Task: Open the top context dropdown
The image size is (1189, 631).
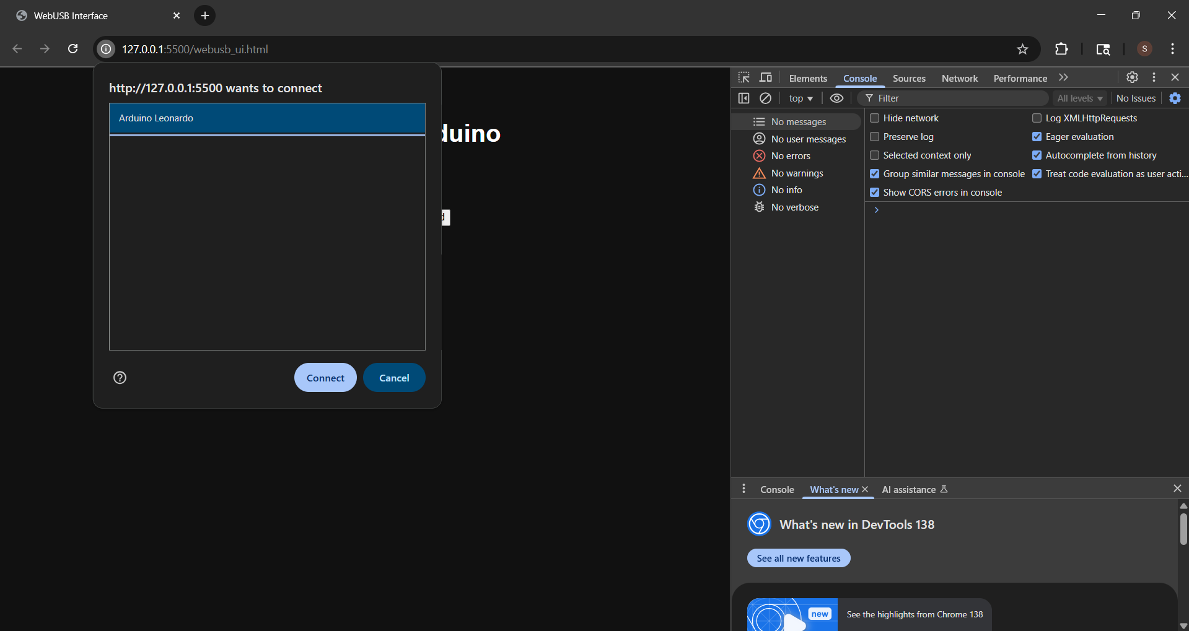Action: click(x=801, y=98)
